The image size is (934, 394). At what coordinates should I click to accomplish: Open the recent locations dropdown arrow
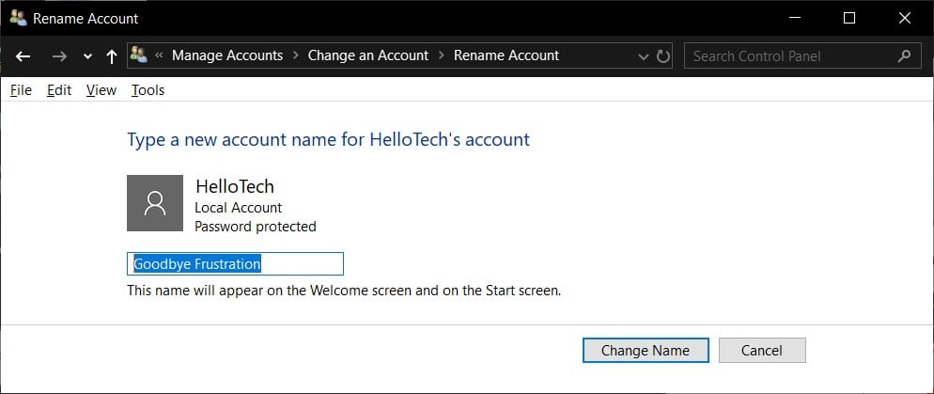pos(87,56)
